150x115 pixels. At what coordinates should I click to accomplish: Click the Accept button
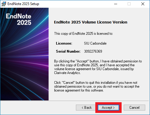pos(108,108)
